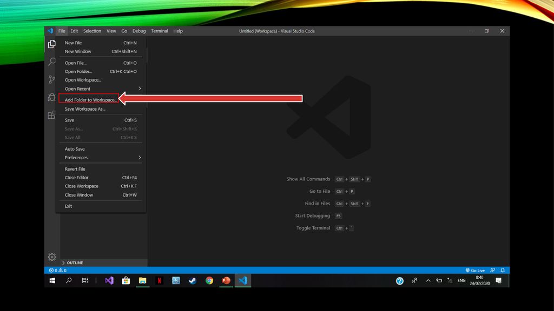Open the Extensions view icon

coord(52,114)
